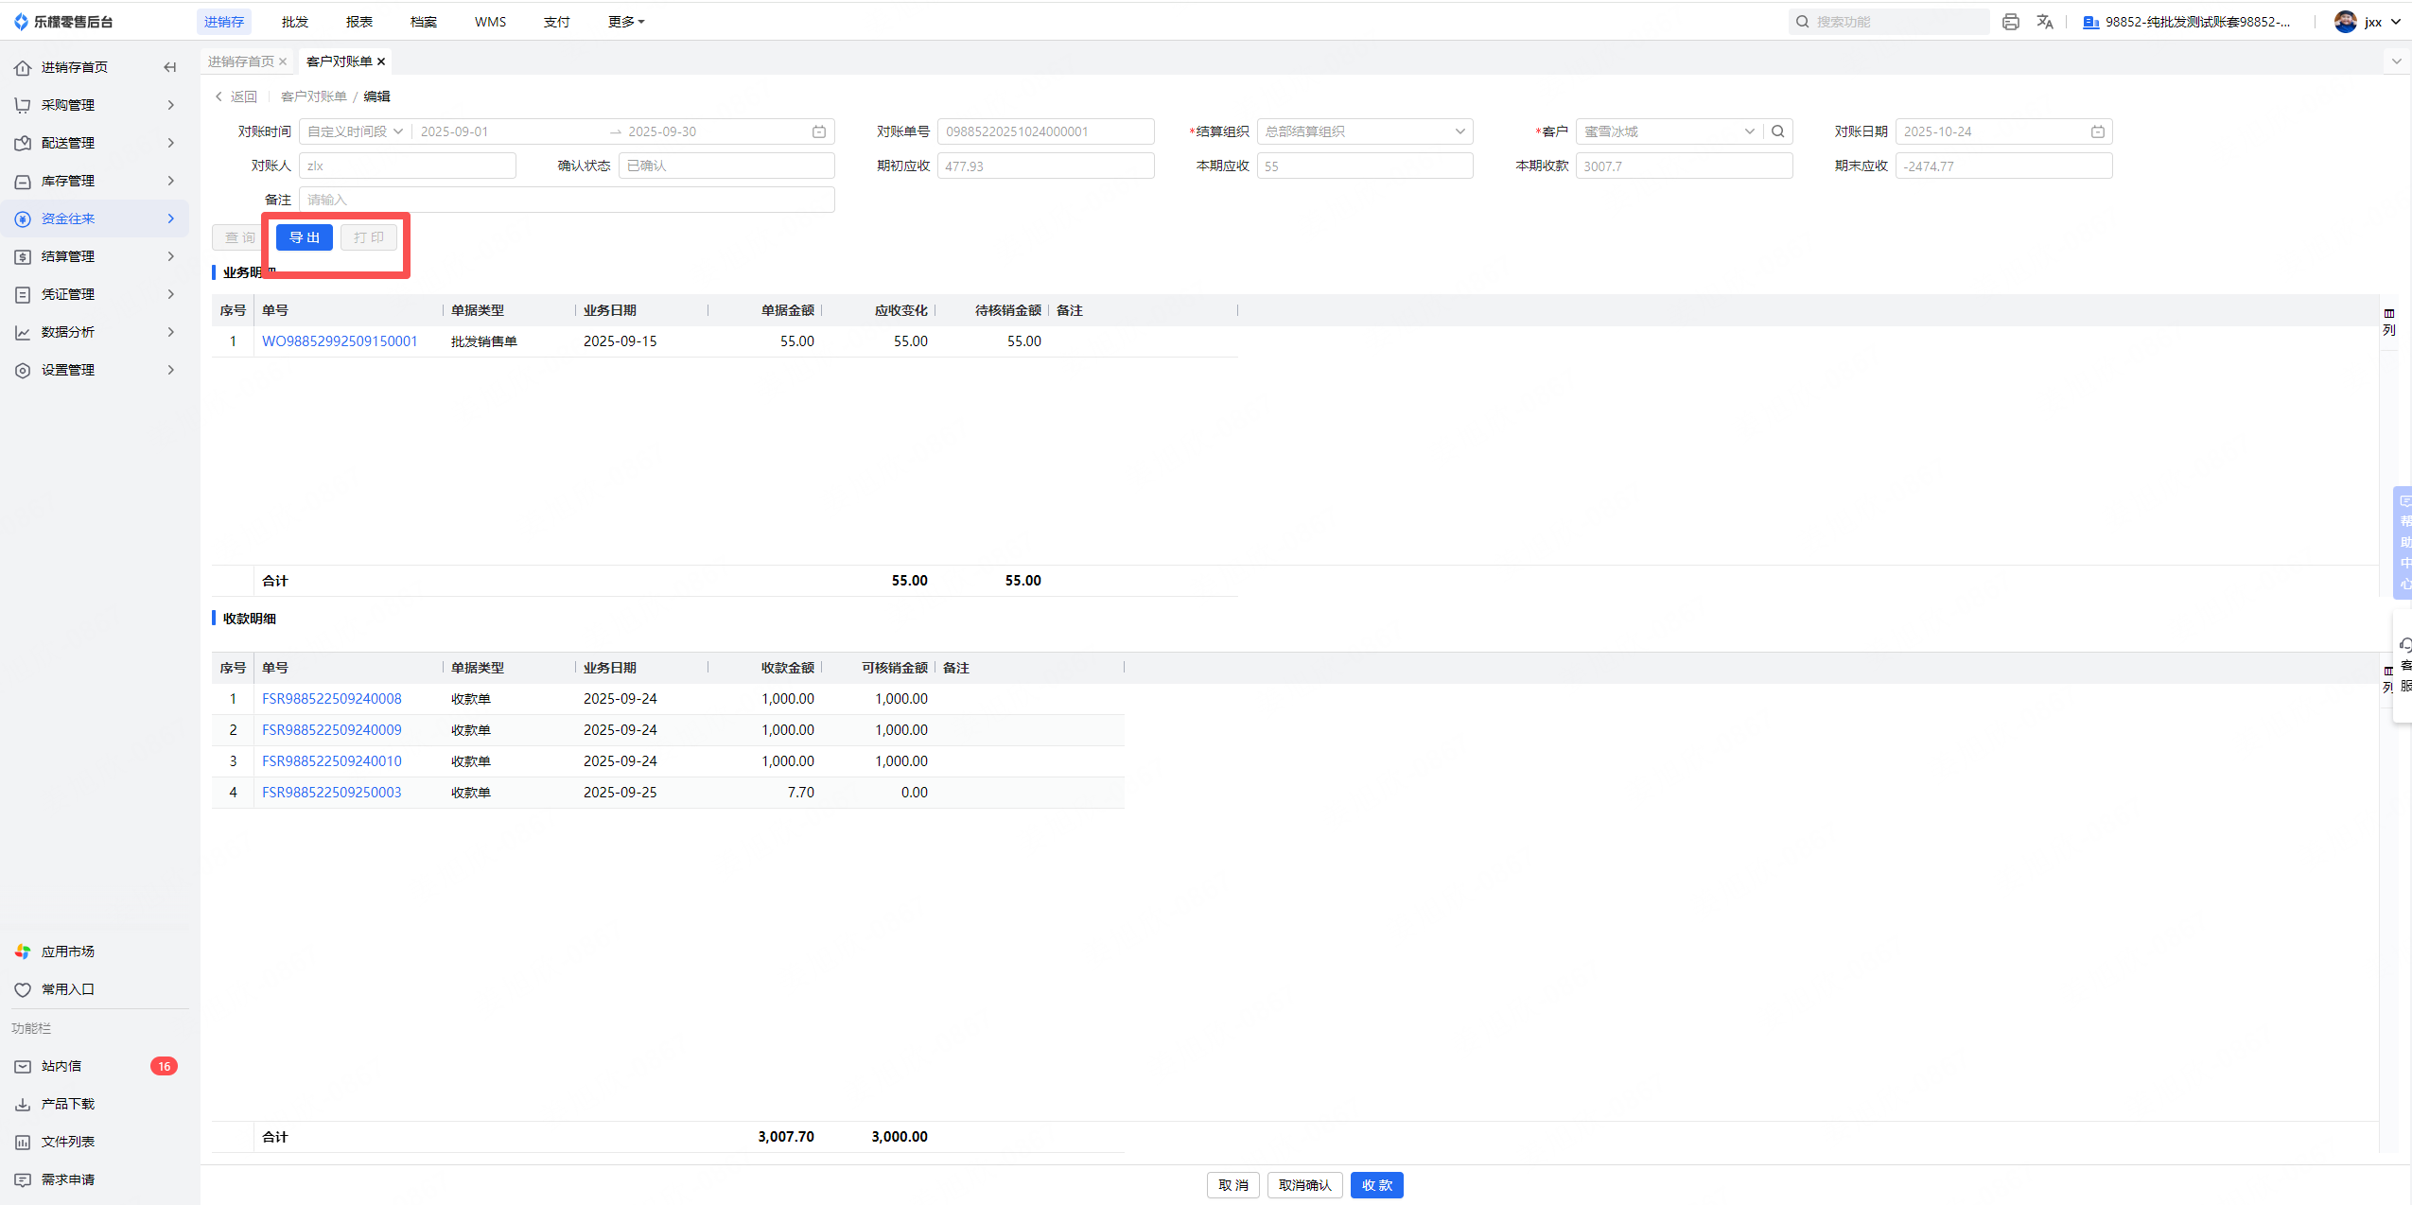Open the 结算组织 dropdown

pyautogui.click(x=1364, y=131)
